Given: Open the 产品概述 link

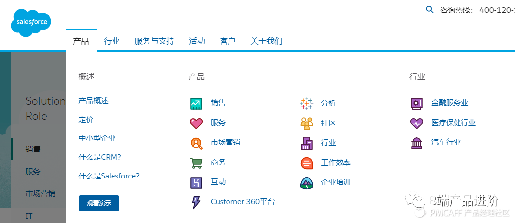Looking at the screenshot, I should (x=93, y=100).
